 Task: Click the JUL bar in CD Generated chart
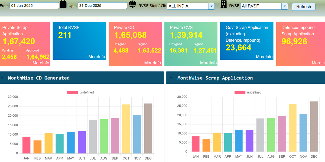click(93, 137)
